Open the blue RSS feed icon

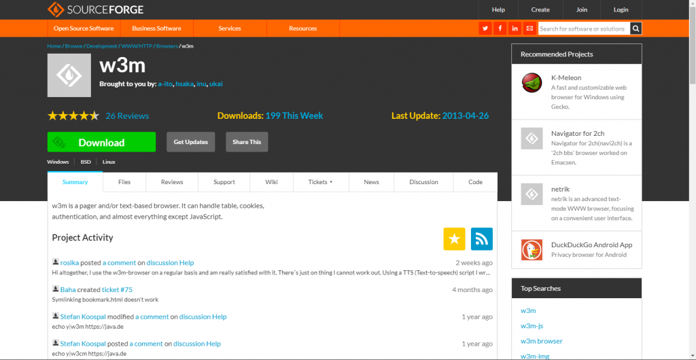point(481,239)
